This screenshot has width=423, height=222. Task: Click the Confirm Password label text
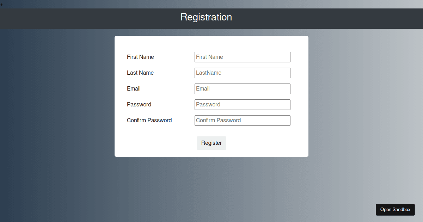(x=149, y=121)
